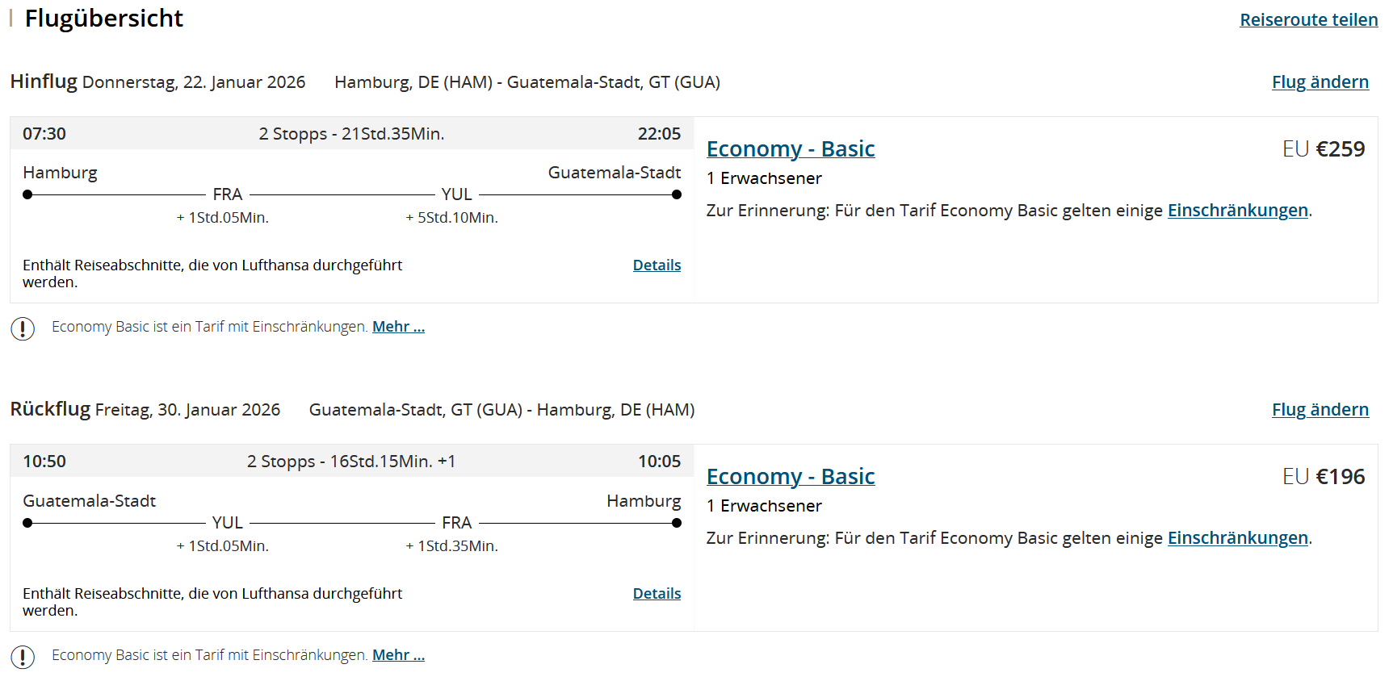This screenshot has width=1393, height=681.
Task: Click the Hamburg departure dot on outbound timeline
Action: (27, 194)
